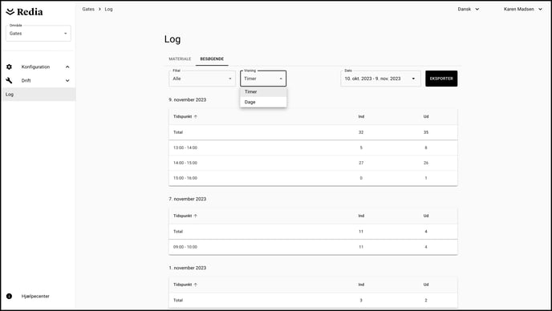Expand the Drift section
Screen dimensions: 552x311
click(67, 81)
